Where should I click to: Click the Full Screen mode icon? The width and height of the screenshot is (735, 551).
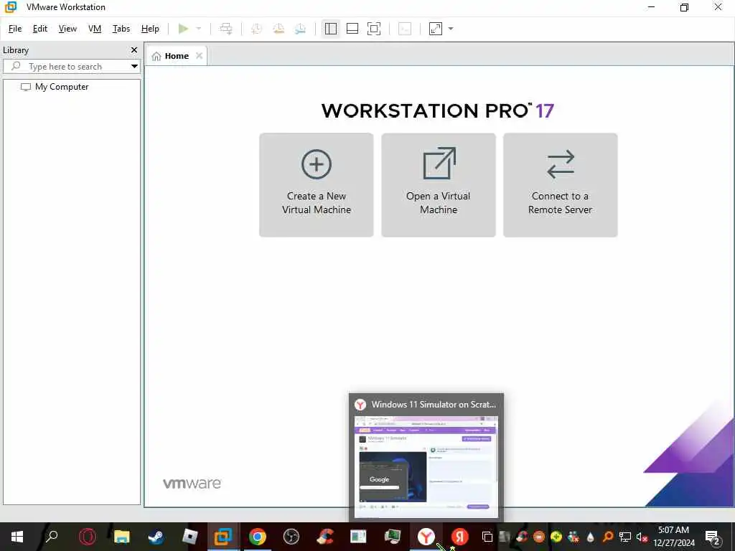(373, 29)
